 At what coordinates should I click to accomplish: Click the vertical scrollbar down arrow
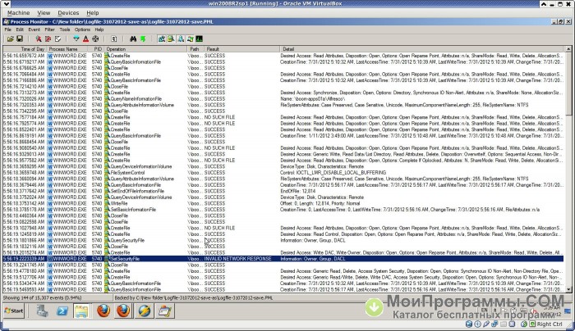568,290
